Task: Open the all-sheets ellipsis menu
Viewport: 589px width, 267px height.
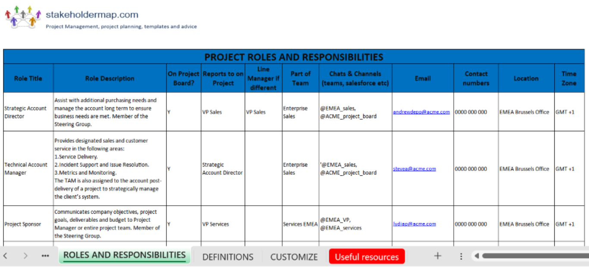Action: pyautogui.click(x=45, y=256)
